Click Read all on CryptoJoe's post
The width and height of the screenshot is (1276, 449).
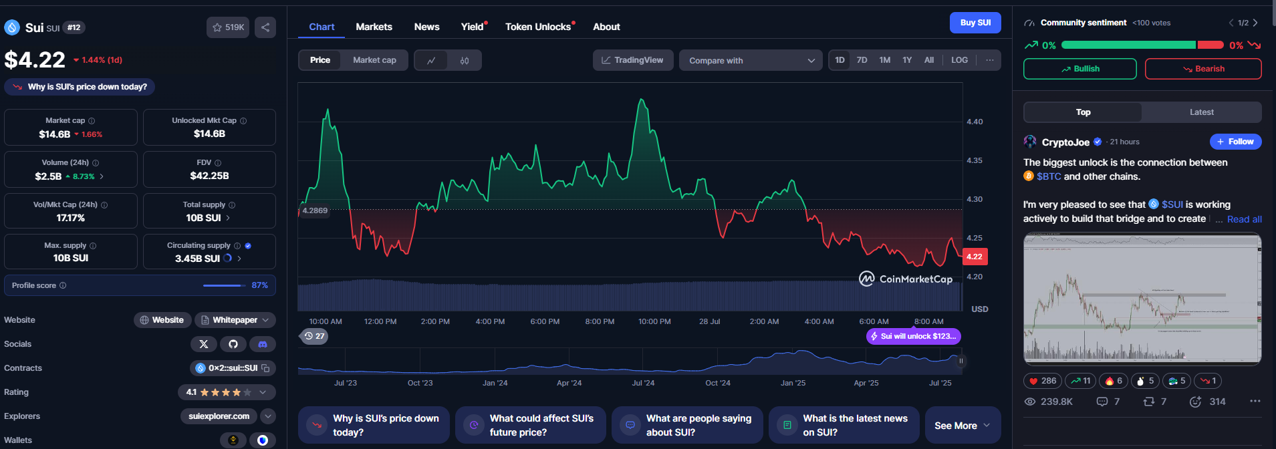1244,219
